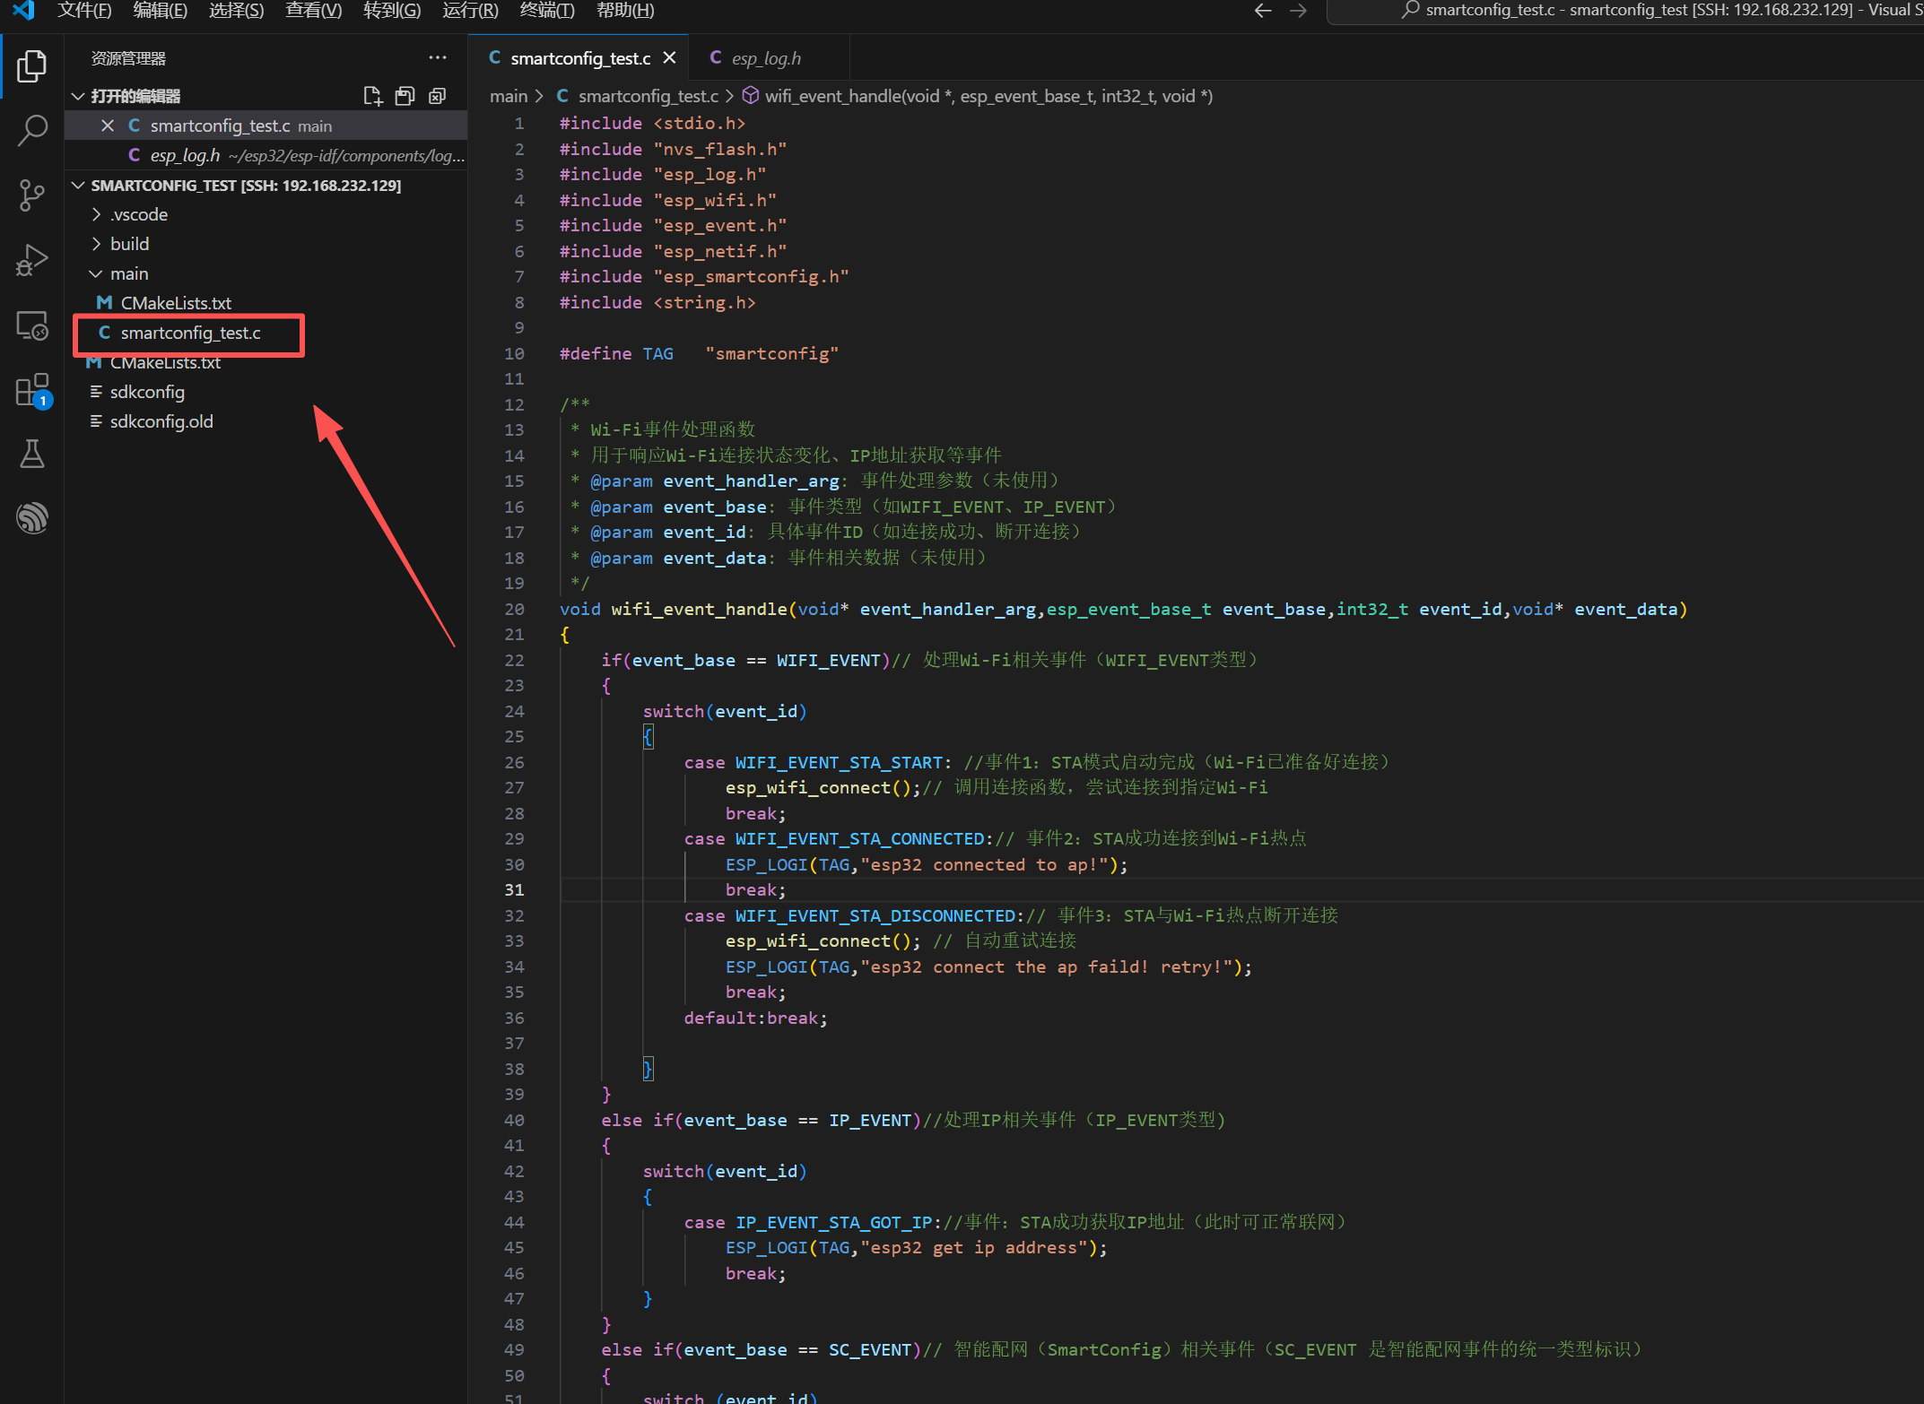Screen dimensions: 1924x1404
Task: Open Run and Debug view
Action: pos(32,260)
